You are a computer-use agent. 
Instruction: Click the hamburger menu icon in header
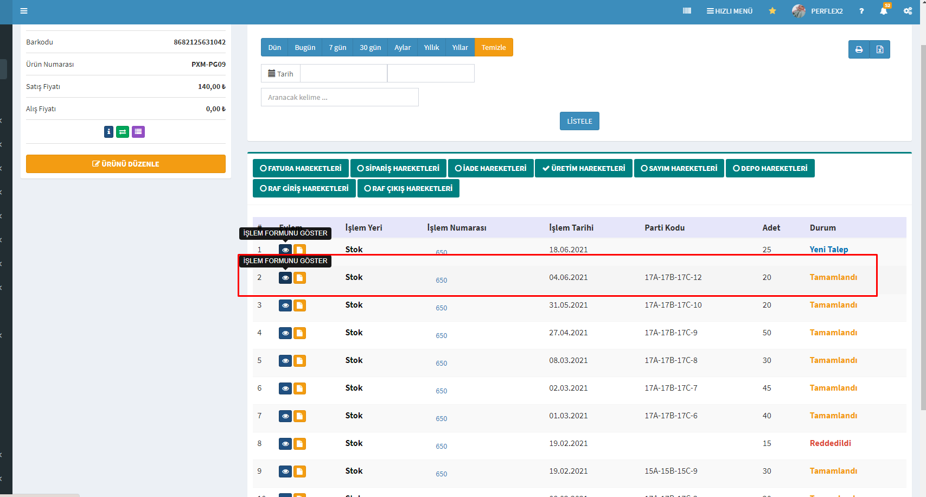pos(24,11)
